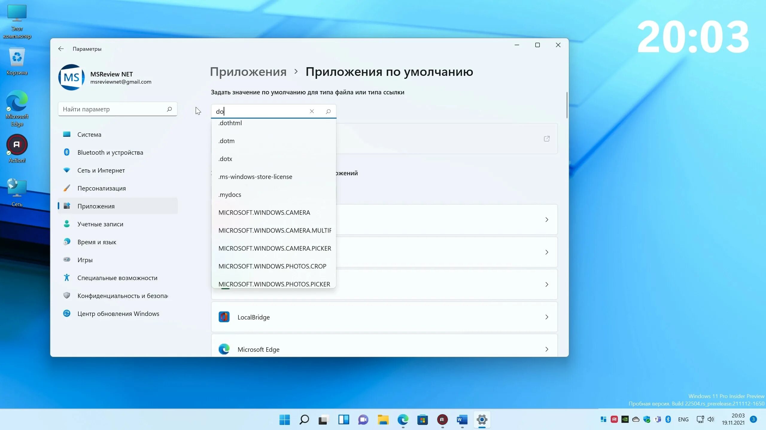Click MSReview NET account name
The width and height of the screenshot is (766, 430).
click(112, 74)
